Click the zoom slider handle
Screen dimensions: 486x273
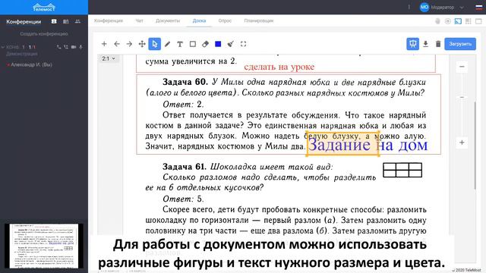tap(462, 97)
